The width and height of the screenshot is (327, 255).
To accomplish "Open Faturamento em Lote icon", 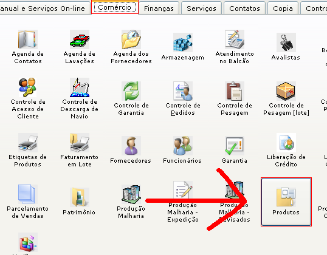I will pyautogui.click(x=80, y=143).
